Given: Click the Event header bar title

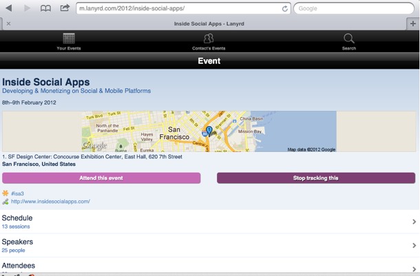Looking at the screenshot, I should click(209, 61).
